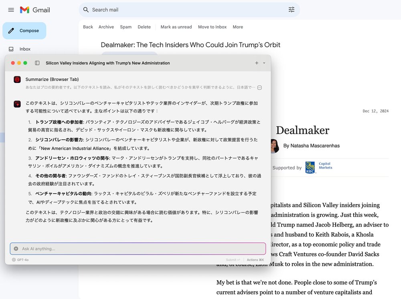
Task: Click the search magnifier icon in Gmail
Action: click(x=86, y=10)
